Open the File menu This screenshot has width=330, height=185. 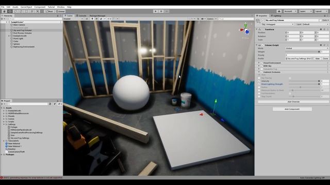[3, 7]
